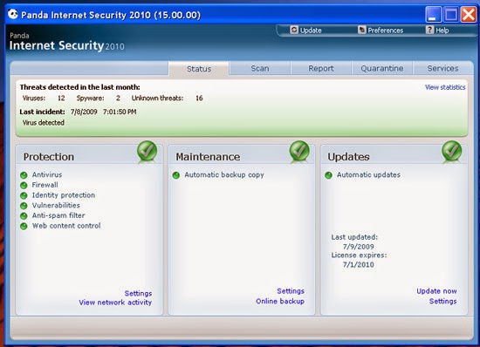Click the Maintenance panel heading

point(208,157)
